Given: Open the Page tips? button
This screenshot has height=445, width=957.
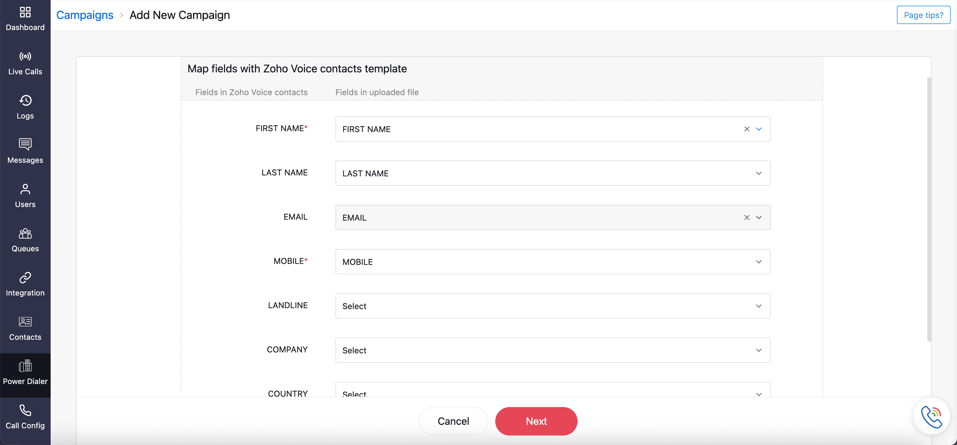Looking at the screenshot, I should 923,15.
